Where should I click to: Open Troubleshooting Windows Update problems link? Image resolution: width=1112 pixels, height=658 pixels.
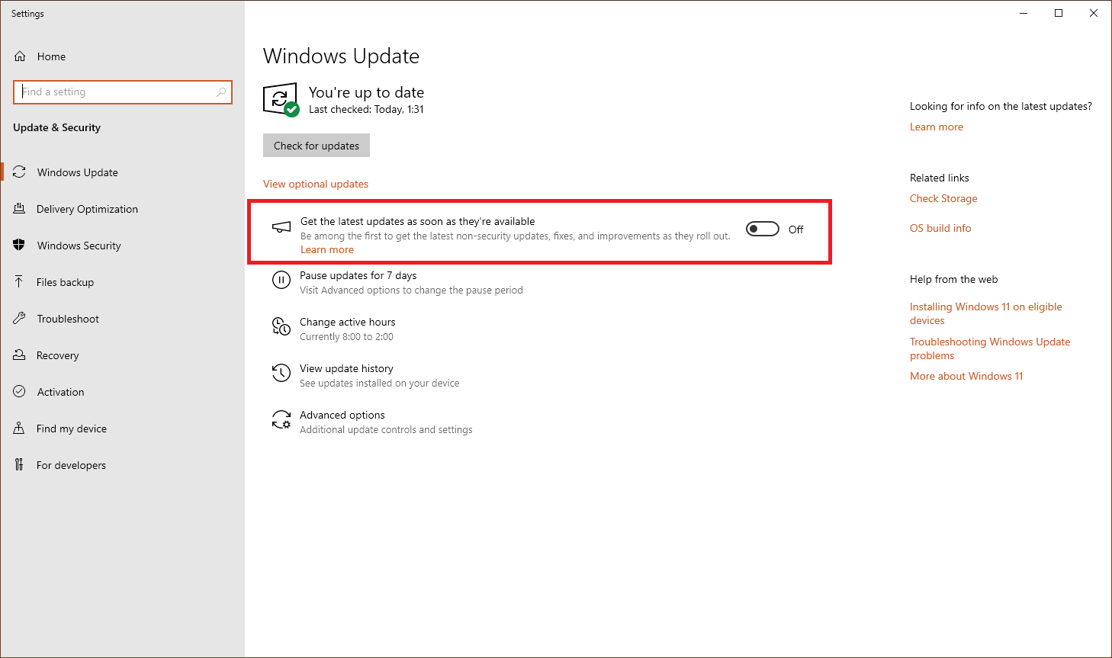click(x=990, y=348)
